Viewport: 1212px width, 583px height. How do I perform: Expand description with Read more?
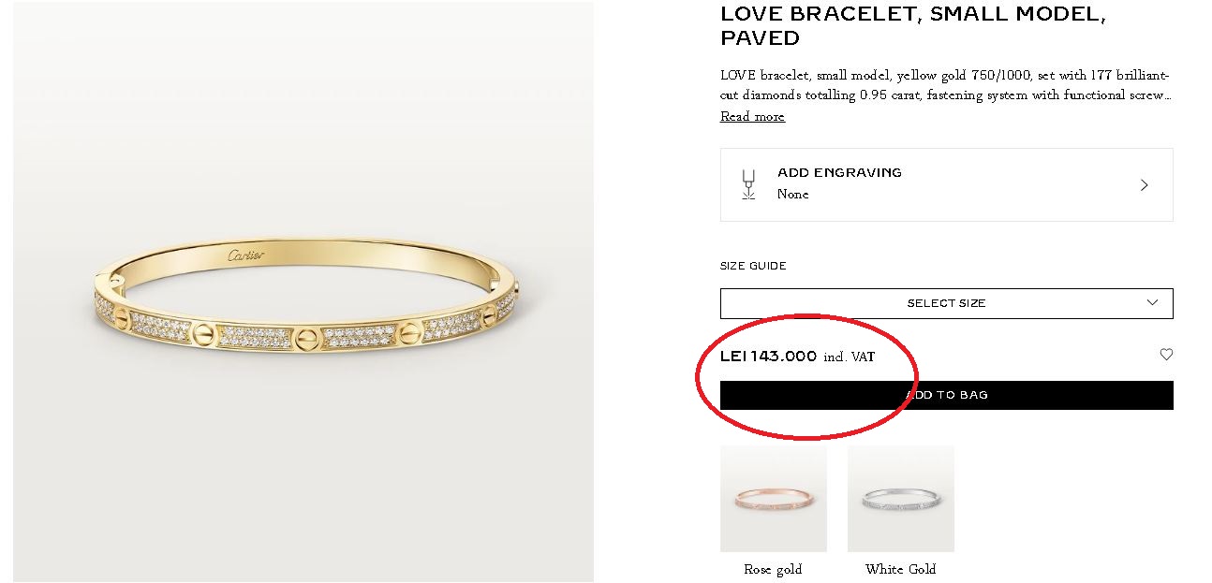pos(752,117)
